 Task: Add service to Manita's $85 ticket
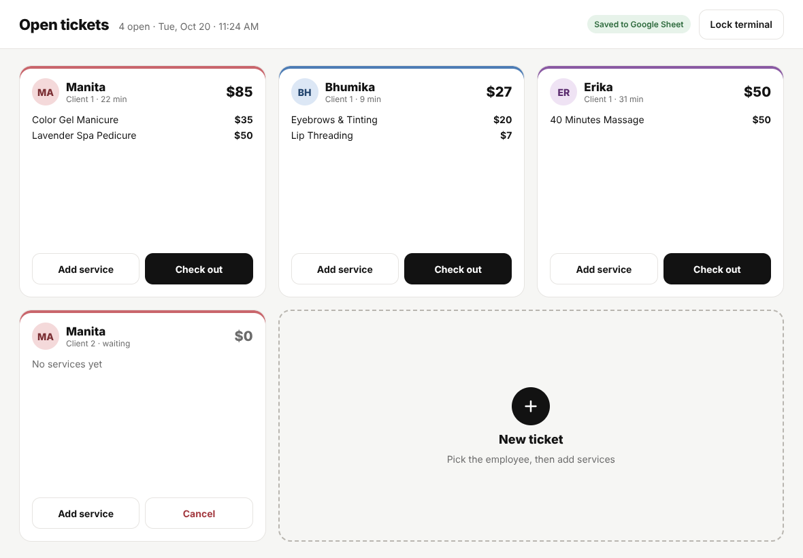point(86,269)
